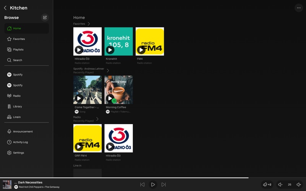
Task: Seek on the track progress bar
Action: pos(153,178)
